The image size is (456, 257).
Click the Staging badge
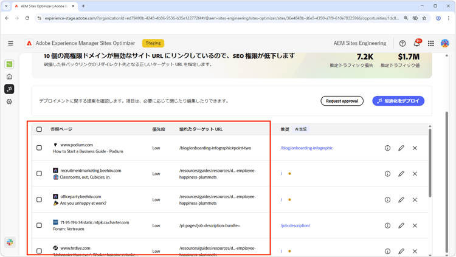coord(153,43)
